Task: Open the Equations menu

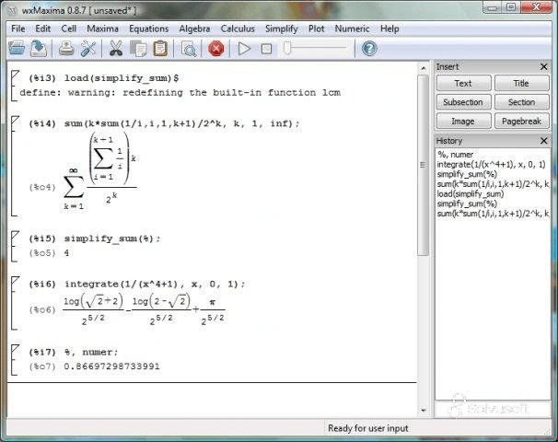Action: [x=149, y=29]
